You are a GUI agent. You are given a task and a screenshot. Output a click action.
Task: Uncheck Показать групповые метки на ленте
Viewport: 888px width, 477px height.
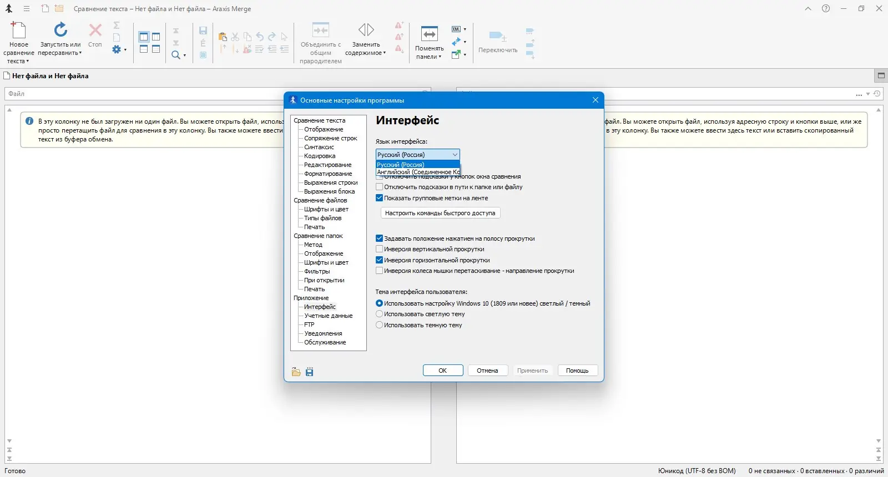click(x=380, y=198)
